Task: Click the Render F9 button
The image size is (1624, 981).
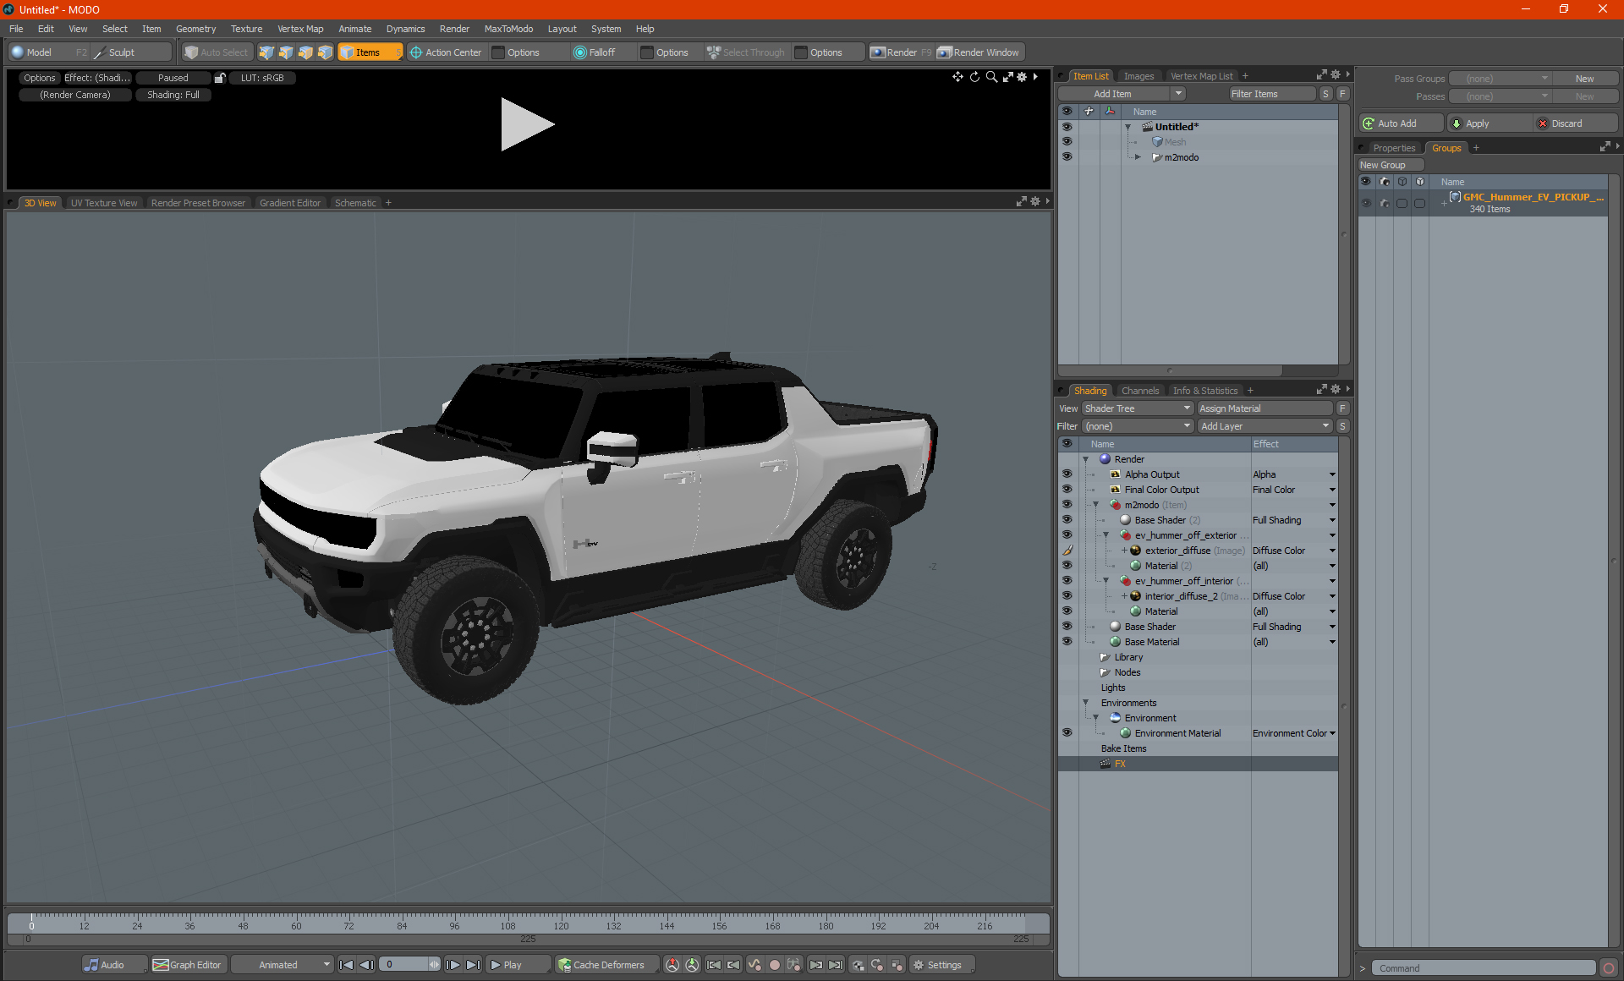Action: pyautogui.click(x=901, y=52)
